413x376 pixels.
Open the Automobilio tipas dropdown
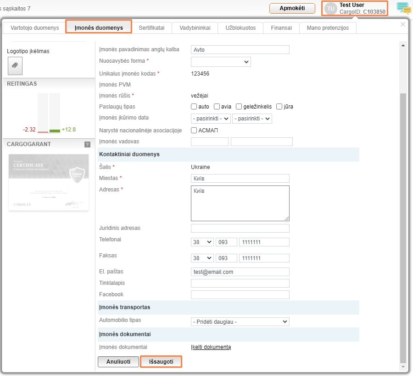[x=240, y=322]
